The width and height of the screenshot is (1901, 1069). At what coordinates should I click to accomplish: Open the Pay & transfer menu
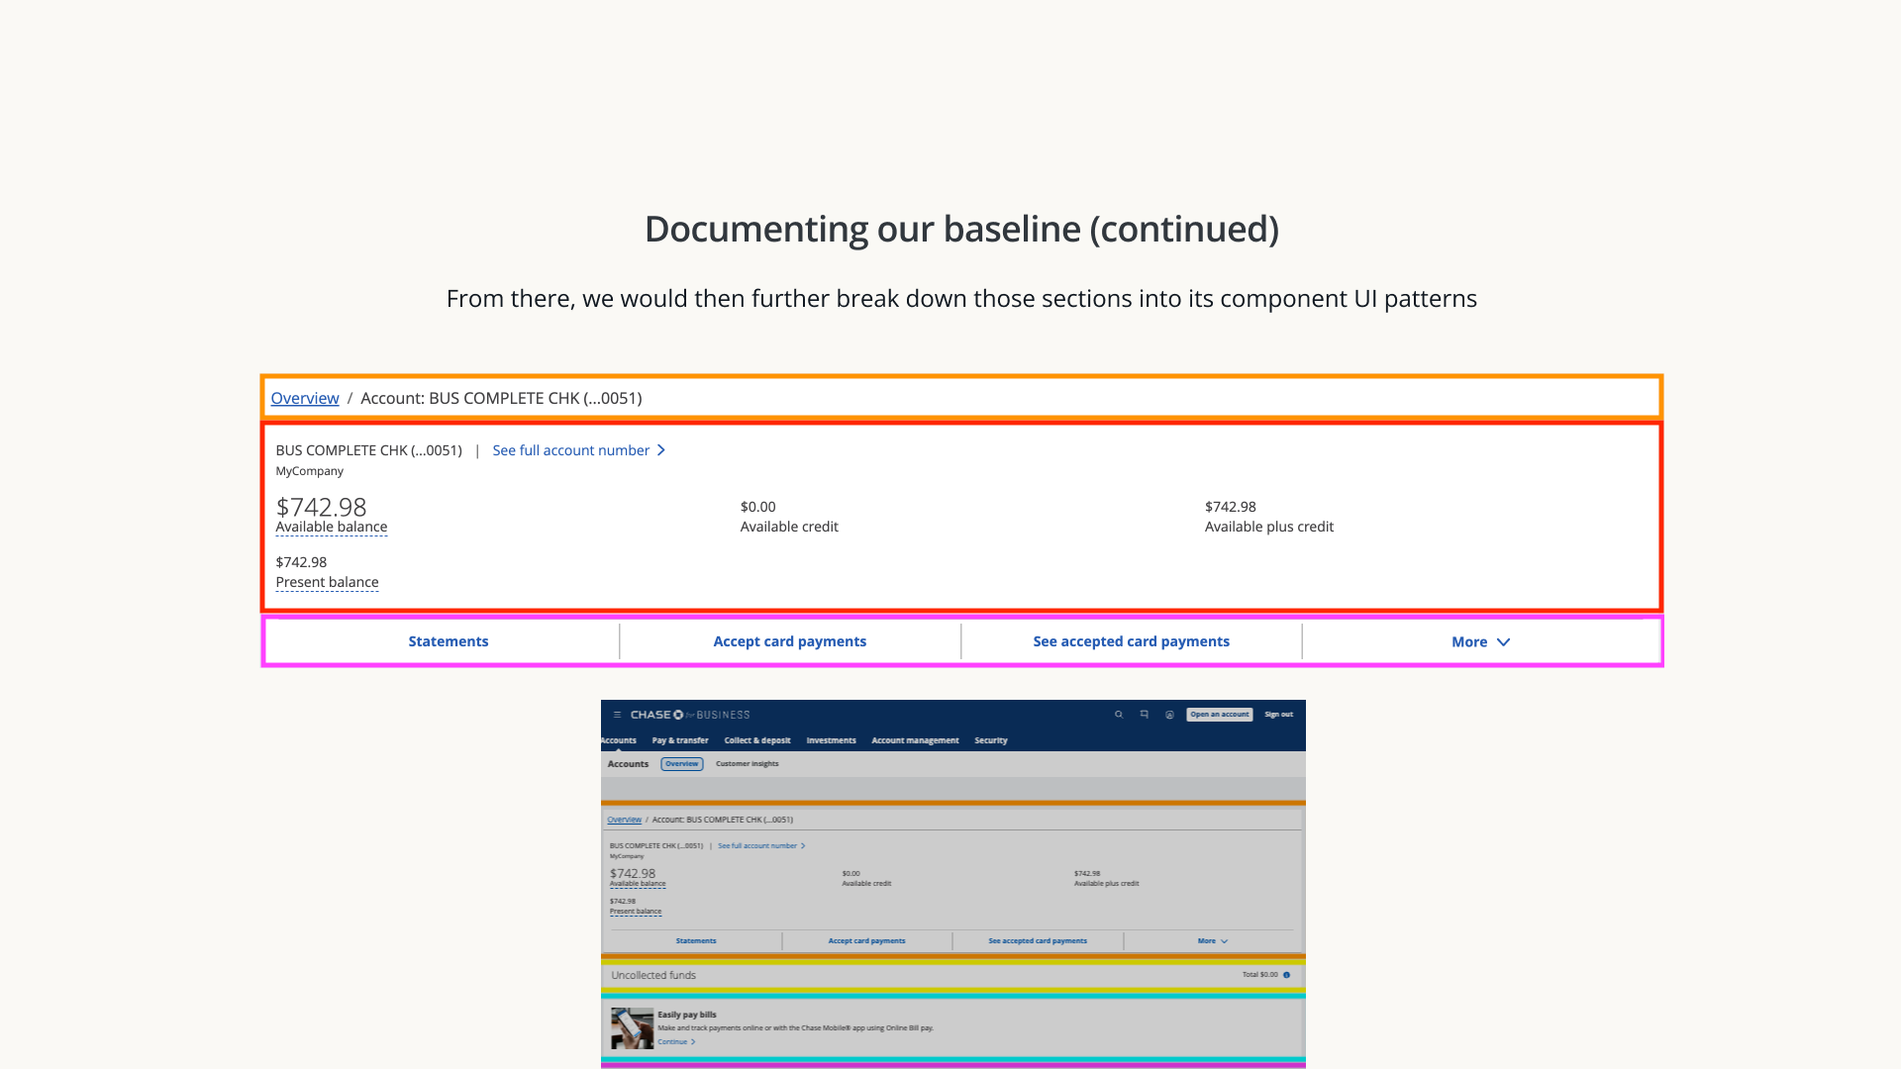679,740
